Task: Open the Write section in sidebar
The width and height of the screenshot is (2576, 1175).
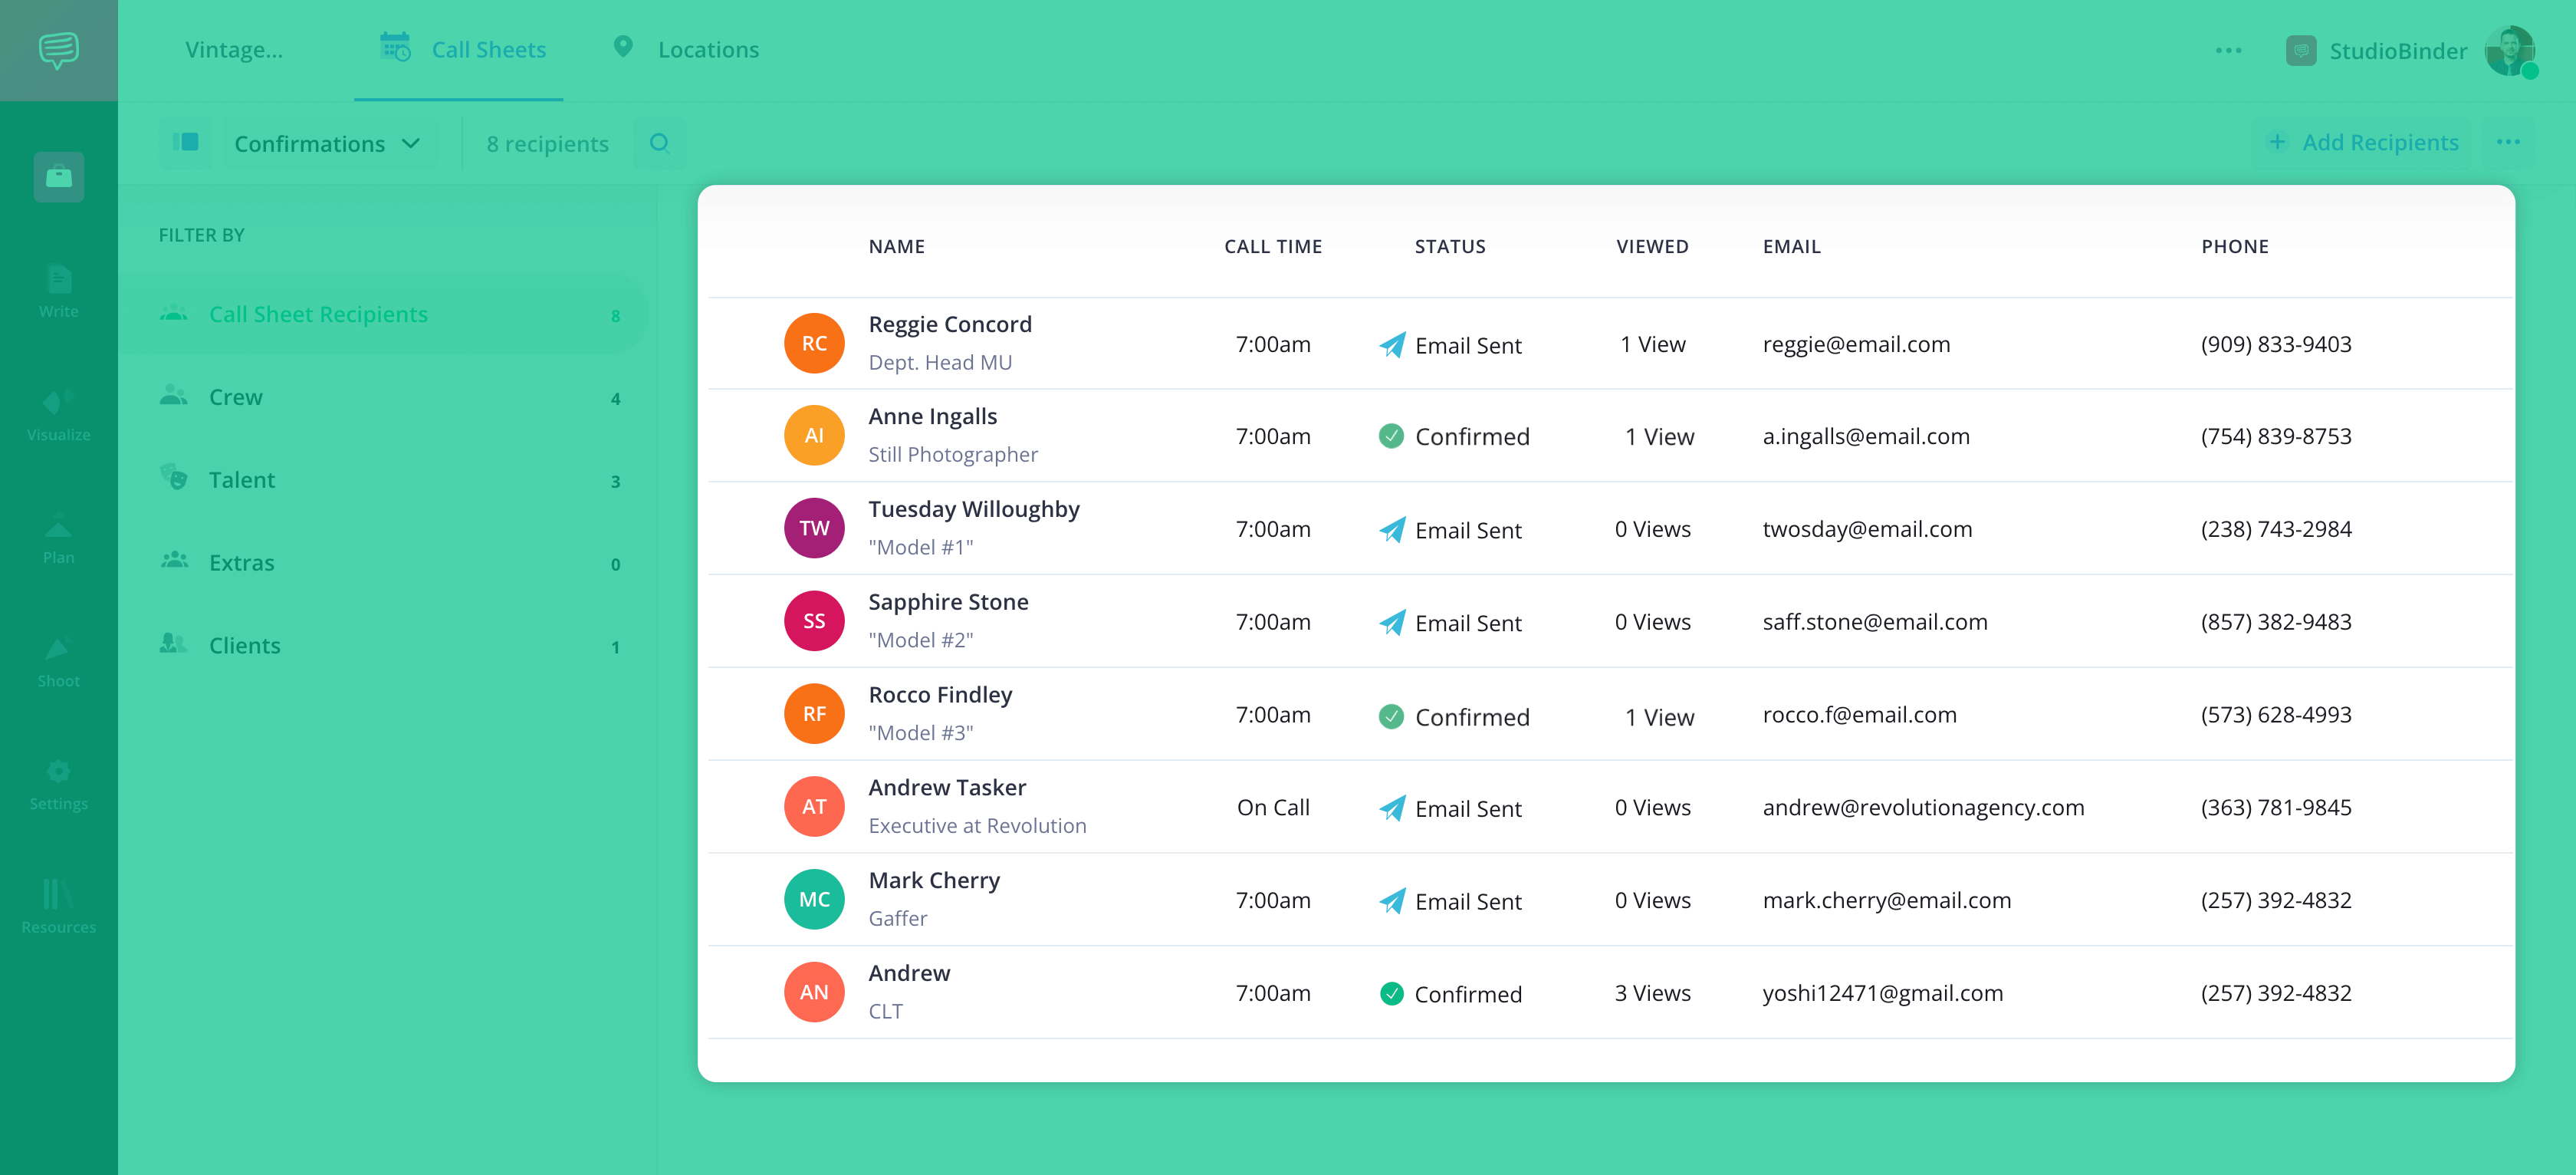Action: click(x=58, y=290)
